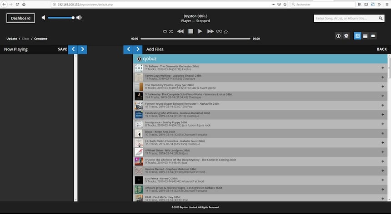Click the Qobuz logo header
Screen dimensions: 391x214
[x=146, y=58]
